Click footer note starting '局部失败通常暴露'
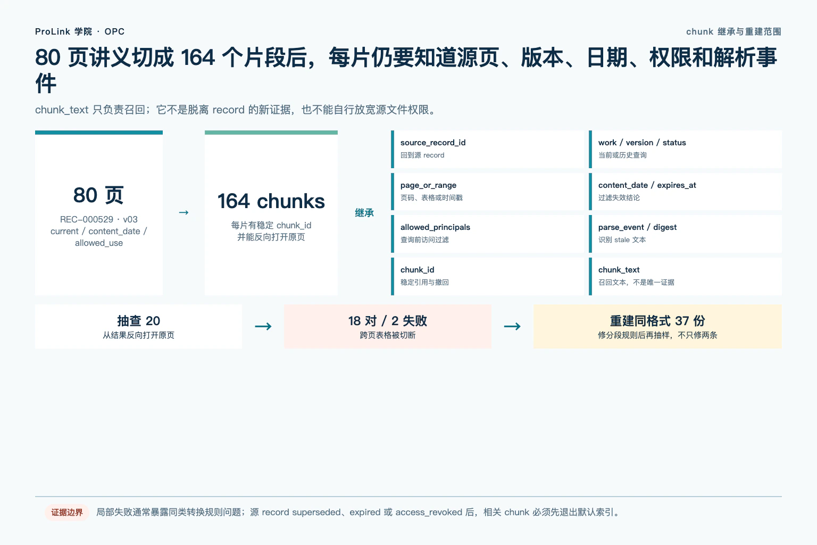The image size is (817, 545). point(358,513)
